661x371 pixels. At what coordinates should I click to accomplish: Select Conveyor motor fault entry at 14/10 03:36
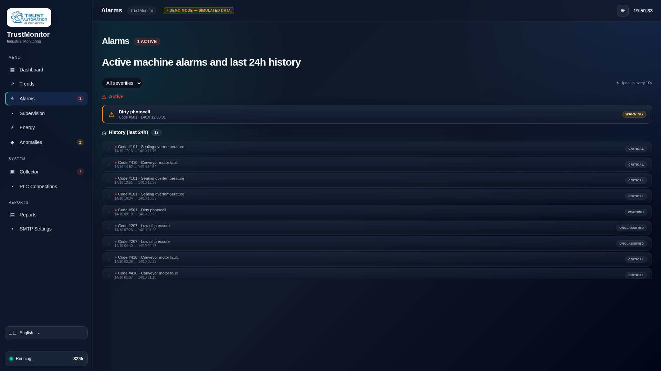pos(377,259)
